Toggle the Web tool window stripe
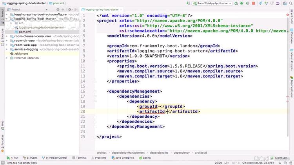The width and height of the screenshot is (294, 165). (x=2, y=126)
